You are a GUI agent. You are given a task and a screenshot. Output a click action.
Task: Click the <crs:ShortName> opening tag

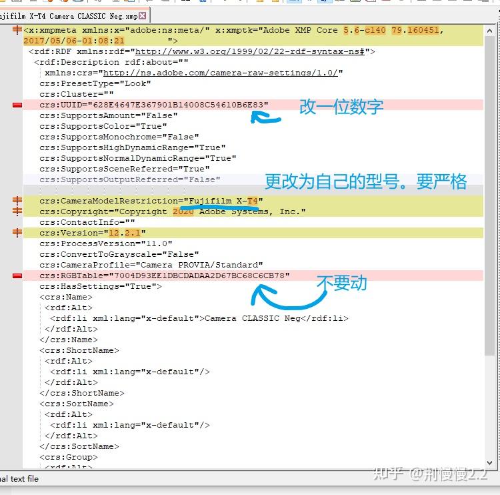[x=79, y=350]
